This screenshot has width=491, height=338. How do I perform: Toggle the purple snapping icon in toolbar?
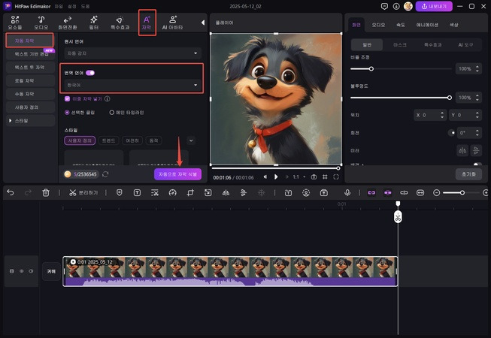(x=388, y=192)
